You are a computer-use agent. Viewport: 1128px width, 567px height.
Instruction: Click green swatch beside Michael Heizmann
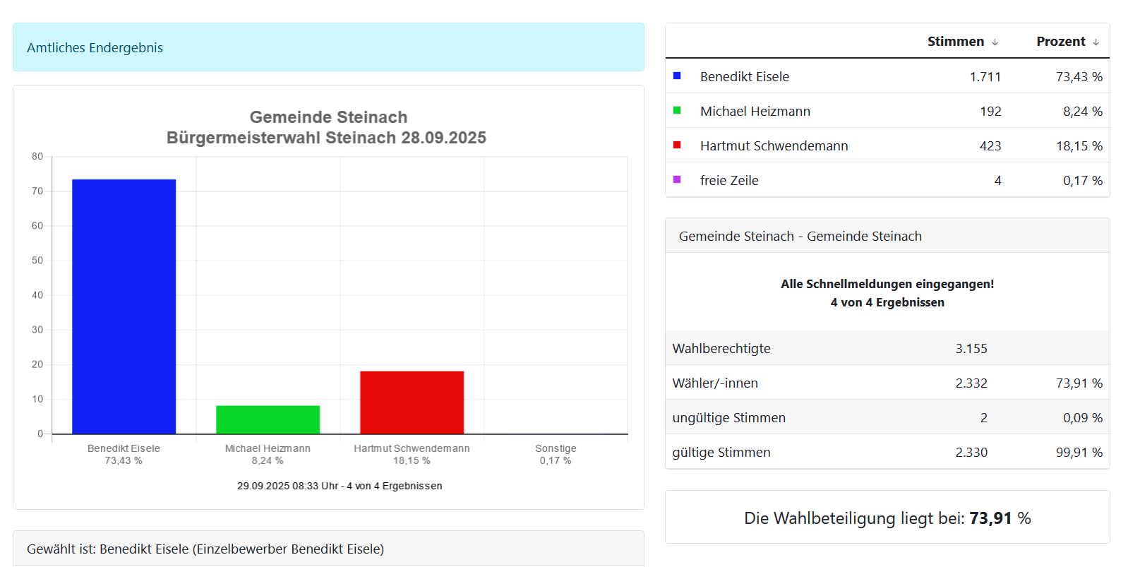(677, 110)
